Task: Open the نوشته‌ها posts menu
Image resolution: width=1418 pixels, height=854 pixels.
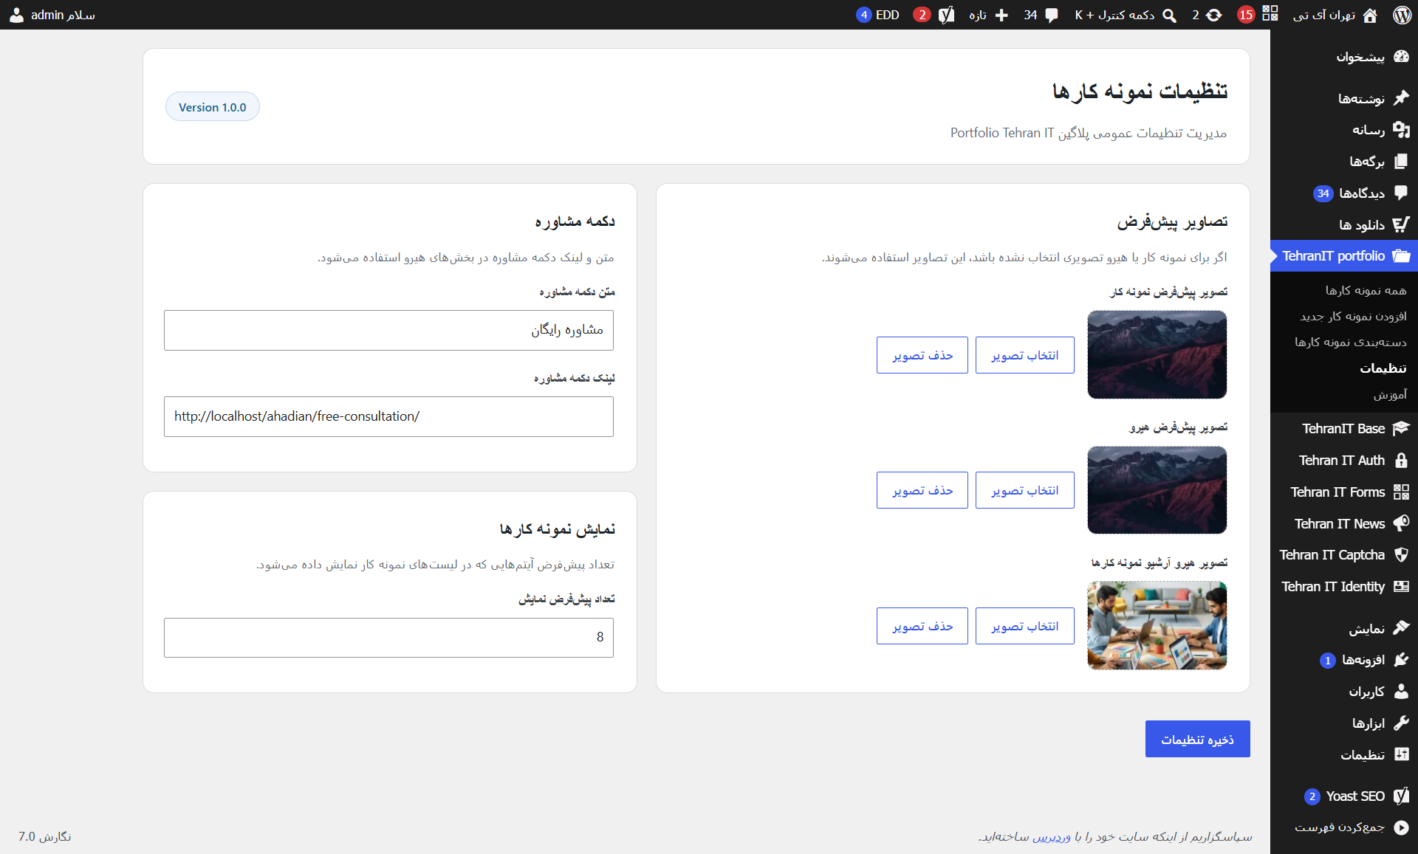Action: coord(1344,98)
